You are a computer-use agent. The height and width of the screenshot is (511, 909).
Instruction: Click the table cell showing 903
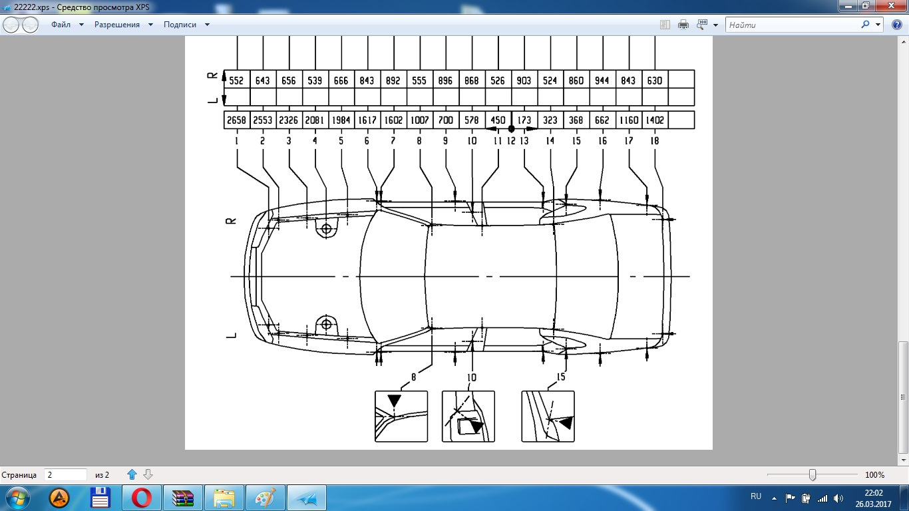pos(524,80)
